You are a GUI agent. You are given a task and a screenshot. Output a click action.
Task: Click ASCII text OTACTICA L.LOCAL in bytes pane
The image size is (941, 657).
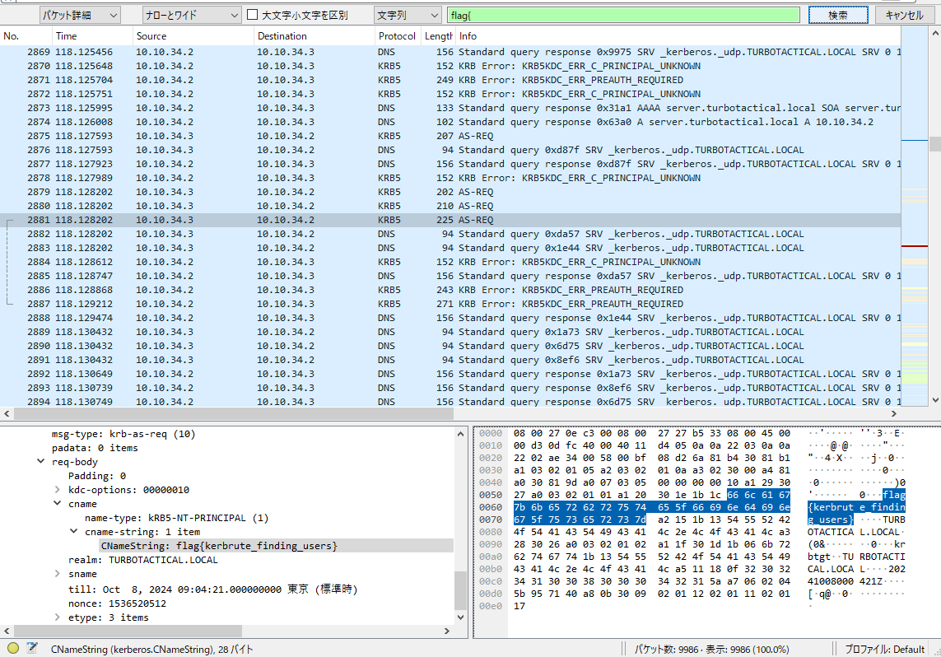coord(855,532)
